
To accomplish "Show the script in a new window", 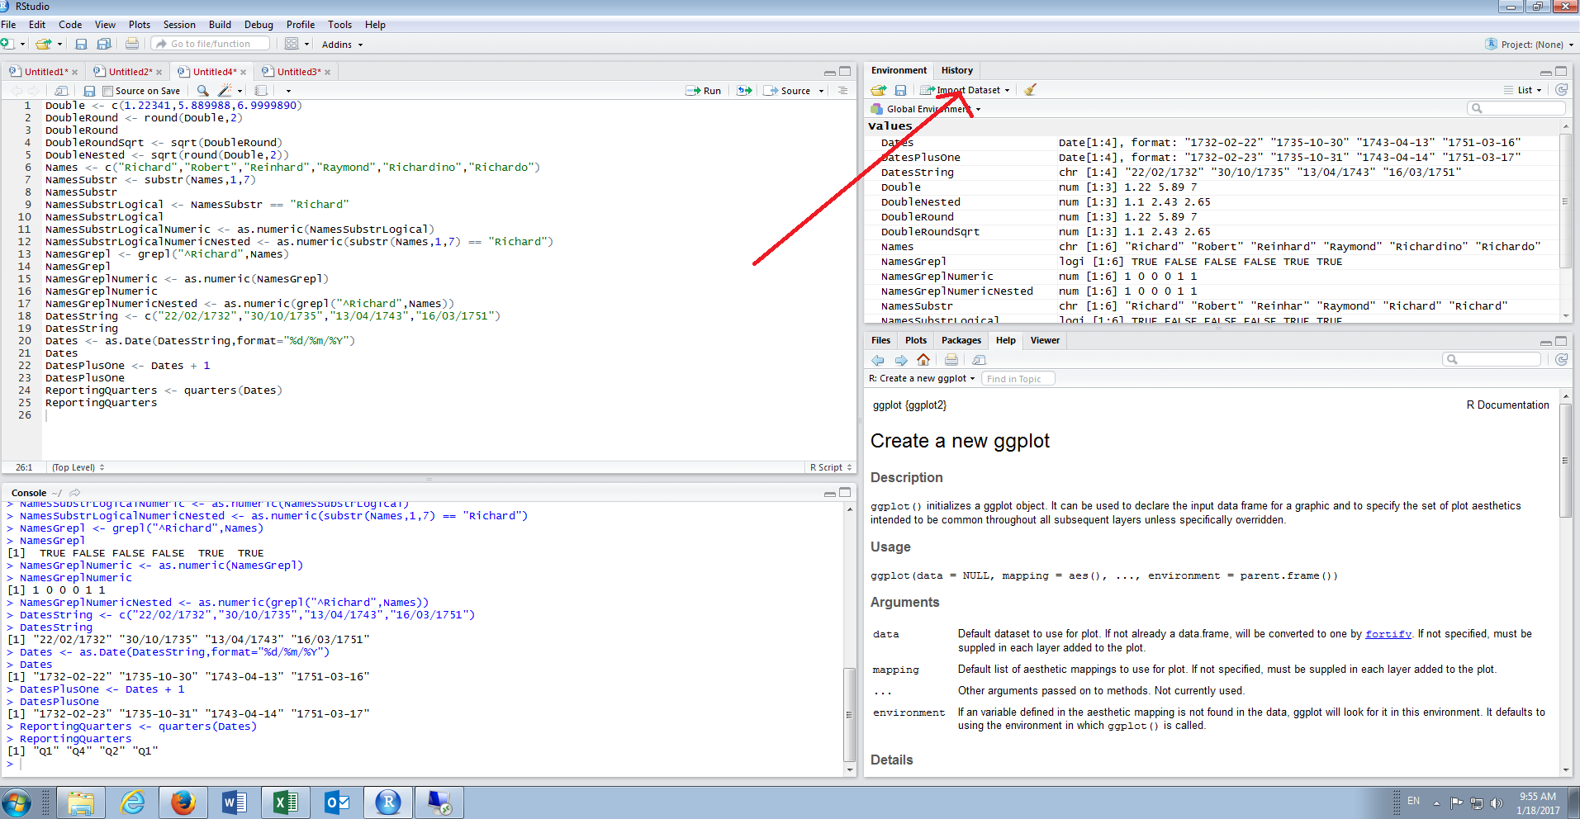I will [61, 91].
